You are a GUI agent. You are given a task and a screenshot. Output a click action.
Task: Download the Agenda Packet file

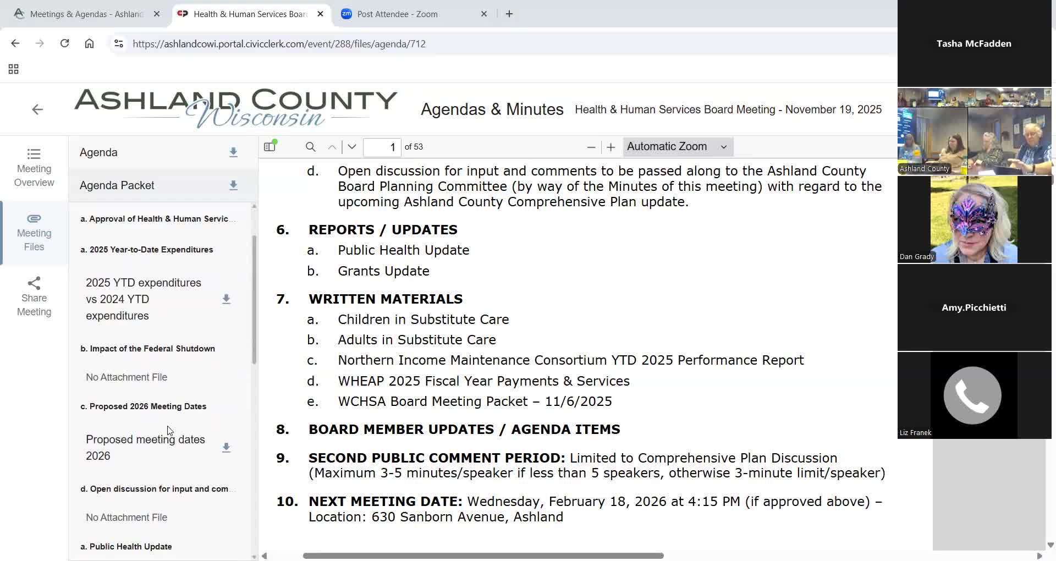coord(233,185)
